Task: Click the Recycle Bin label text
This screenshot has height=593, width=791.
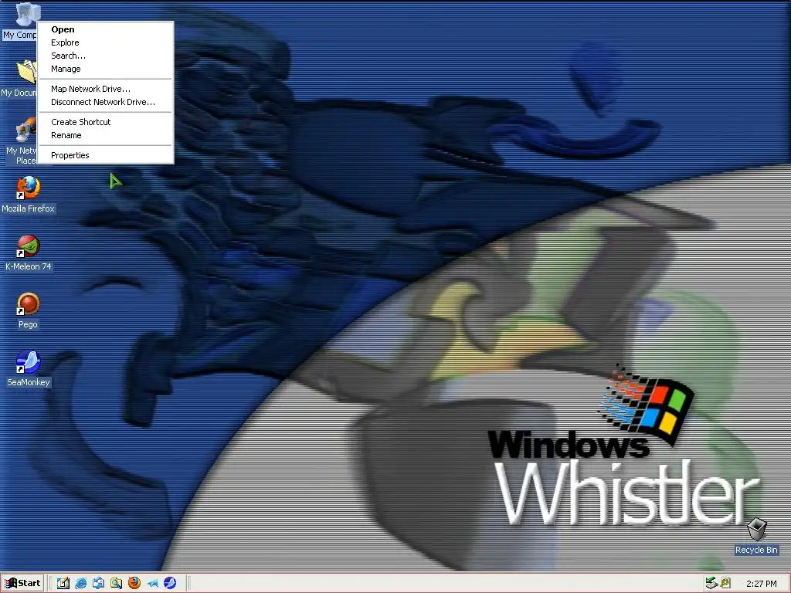Action: coord(756,550)
